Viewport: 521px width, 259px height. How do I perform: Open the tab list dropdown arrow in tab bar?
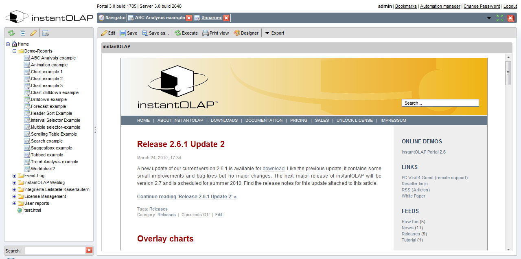click(489, 18)
